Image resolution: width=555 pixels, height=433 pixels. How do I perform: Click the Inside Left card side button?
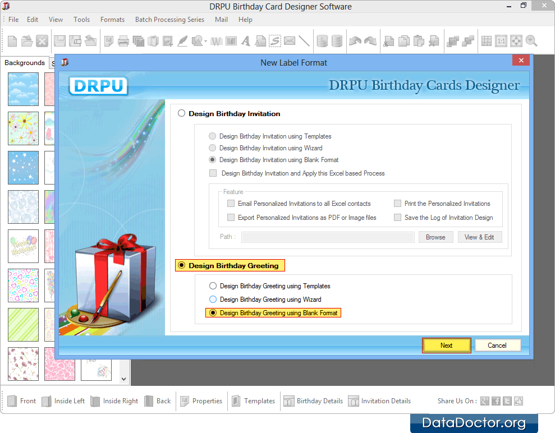(63, 401)
